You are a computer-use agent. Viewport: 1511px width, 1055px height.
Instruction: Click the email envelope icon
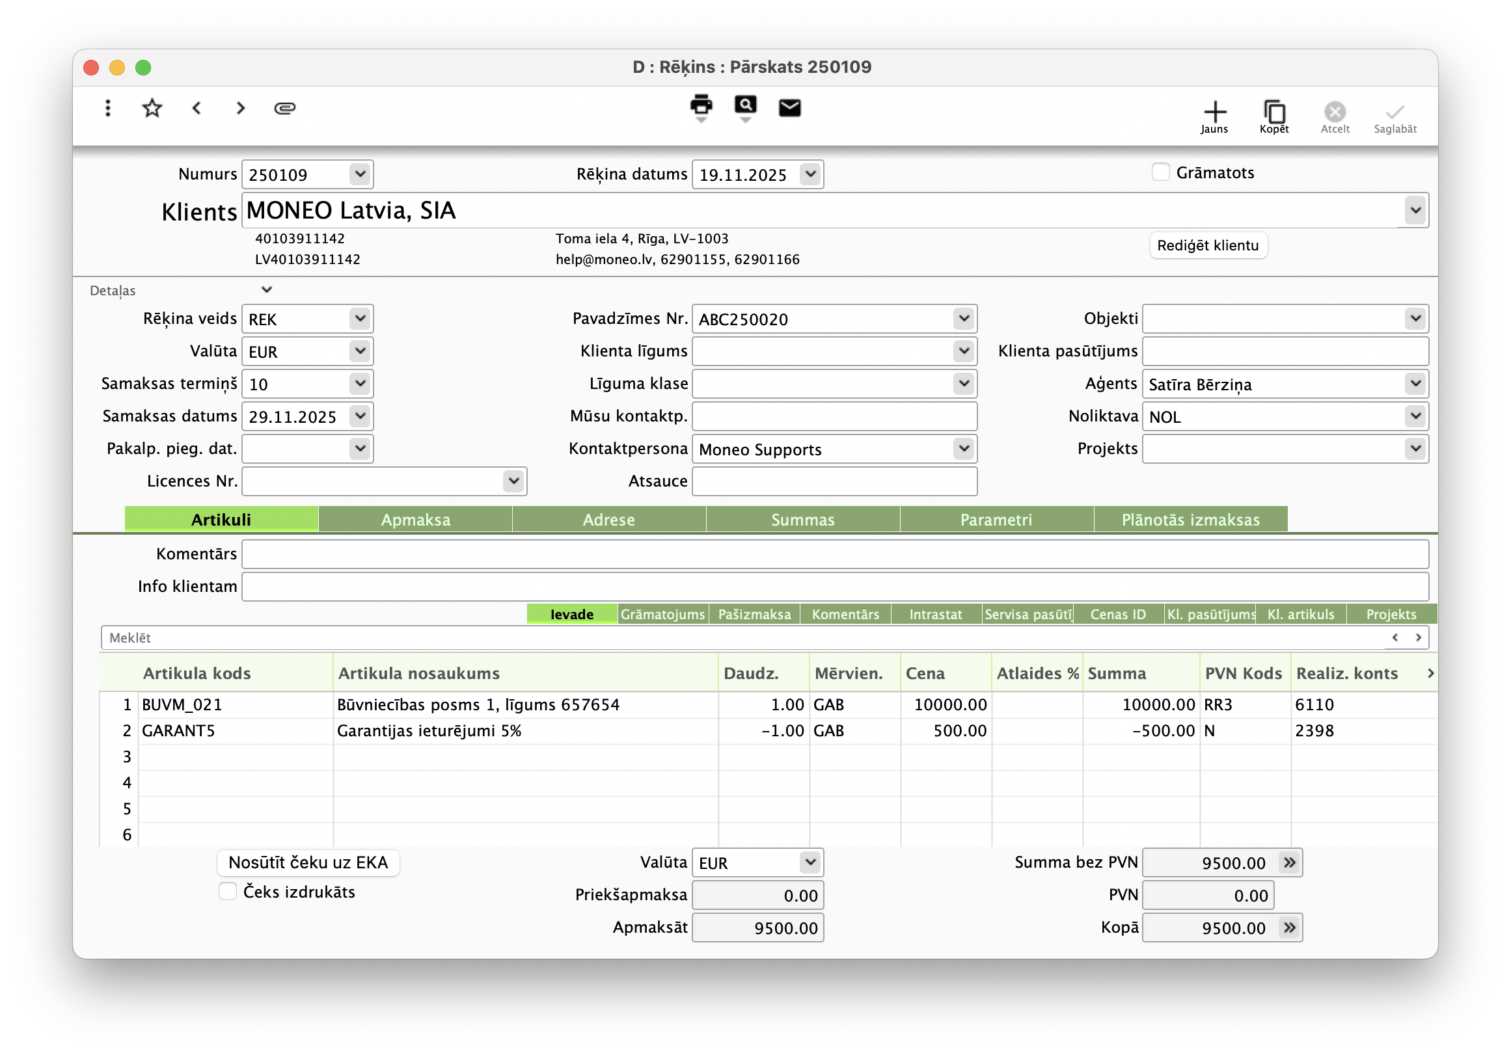[x=789, y=107]
